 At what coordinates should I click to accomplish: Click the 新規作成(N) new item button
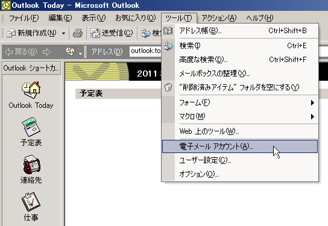pos(31,33)
